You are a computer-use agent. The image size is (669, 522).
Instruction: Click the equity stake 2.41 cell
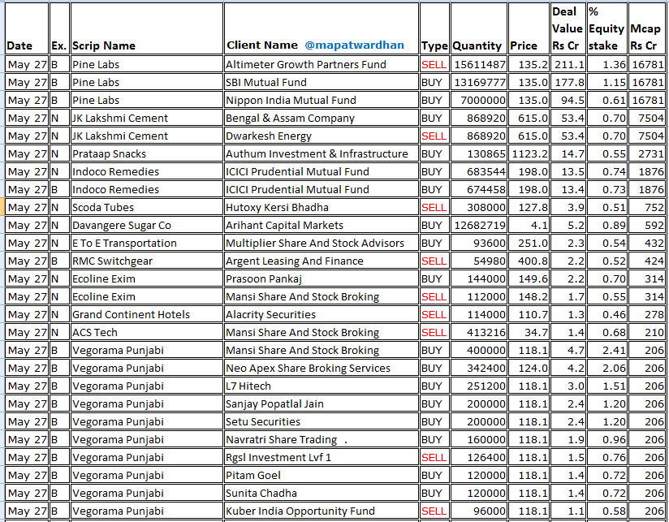tap(607, 351)
